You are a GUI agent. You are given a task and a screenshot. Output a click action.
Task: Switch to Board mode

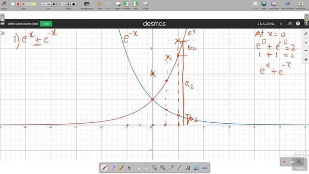click(256, 5)
